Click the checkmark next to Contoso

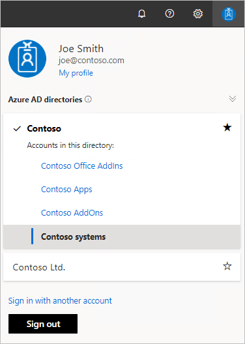17,128
